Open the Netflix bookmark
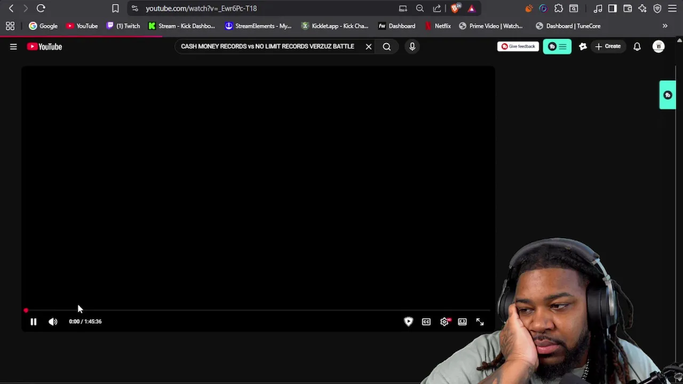The image size is (683, 384). click(x=438, y=26)
